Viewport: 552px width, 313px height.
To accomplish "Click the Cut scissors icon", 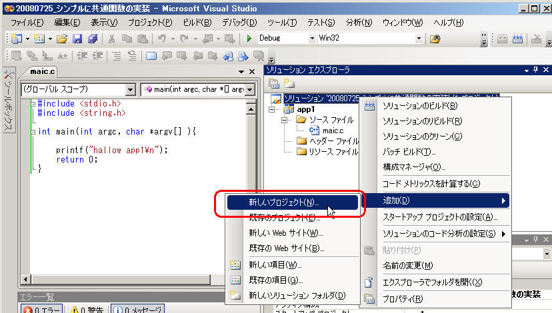I will click(x=111, y=39).
